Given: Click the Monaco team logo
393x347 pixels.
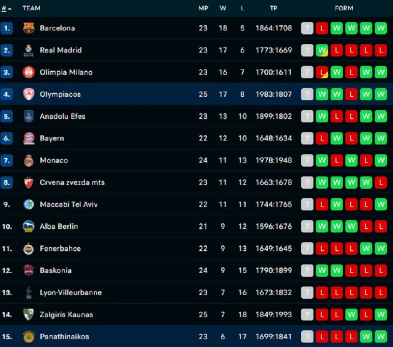Looking at the screenshot, I should [29, 161].
